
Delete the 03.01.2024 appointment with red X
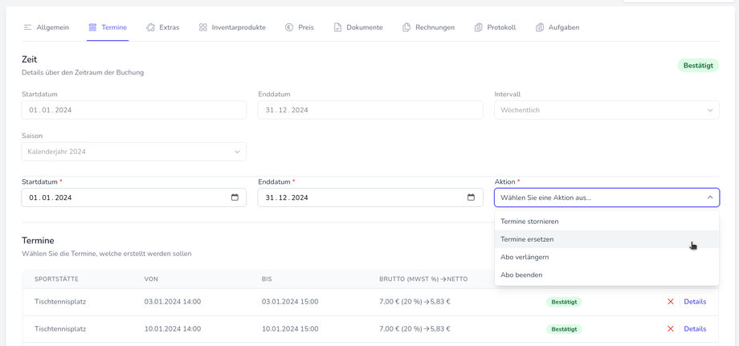(671, 302)
